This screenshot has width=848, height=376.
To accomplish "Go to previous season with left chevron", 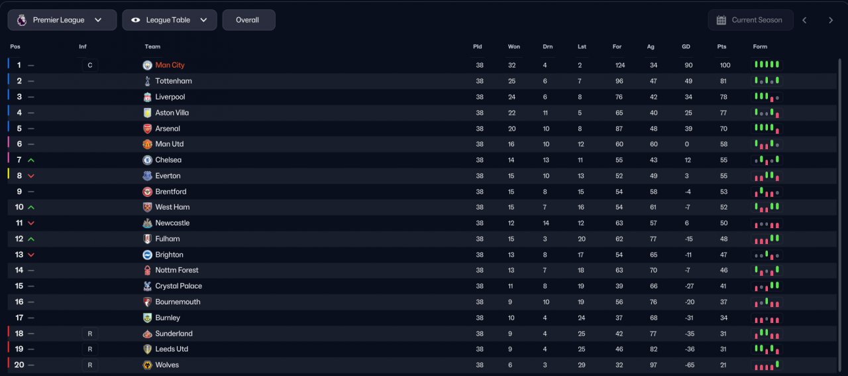I will click(804, 20).
